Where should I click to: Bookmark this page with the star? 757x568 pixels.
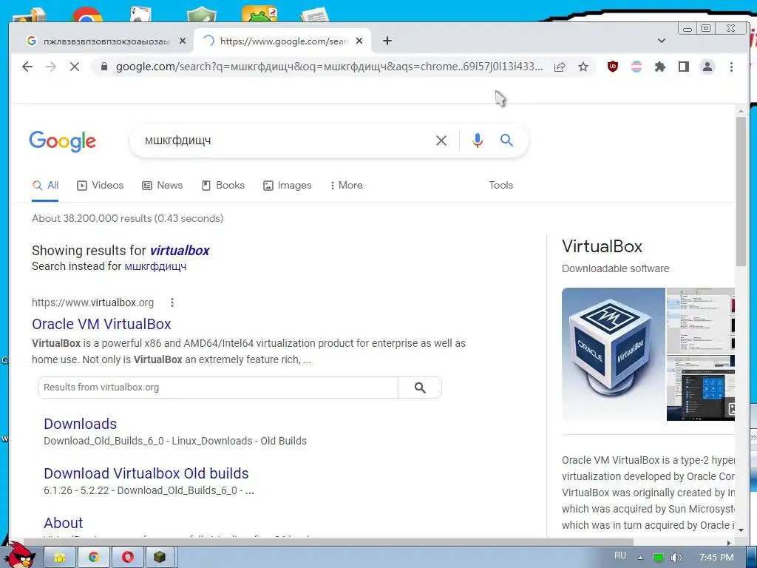[583, 67]
